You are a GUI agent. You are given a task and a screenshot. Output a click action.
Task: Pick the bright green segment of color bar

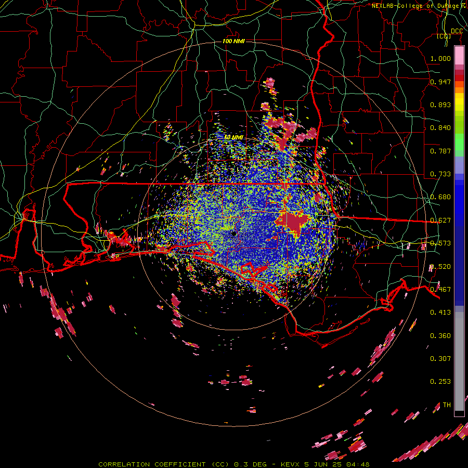[459, 142]
